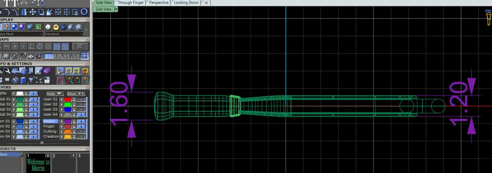Select the Move gumball arrows tool
Image resolution: width=492 pixels, height=173 pixels.
click(x=33, y=12)
